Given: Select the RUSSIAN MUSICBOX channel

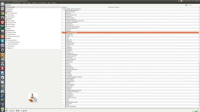Looking at the screenshot, I should pos(72,55).
